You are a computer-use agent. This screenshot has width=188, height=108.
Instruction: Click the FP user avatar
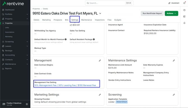pos(4,104)
